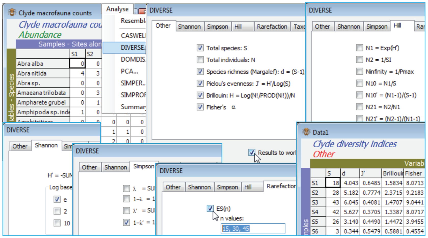Image resolution: width=428 pixels, height=238 pixels.
Task: Click S6 Fisher value 0.4554
Action: tap(414, 231)
